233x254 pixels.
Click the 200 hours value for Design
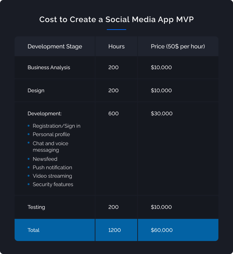[114, 90]
